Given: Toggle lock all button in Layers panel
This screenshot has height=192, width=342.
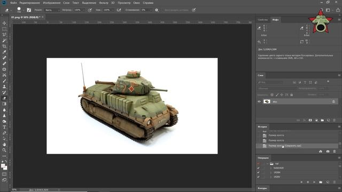Looking at the screenshot, I should tap(292, 95).
